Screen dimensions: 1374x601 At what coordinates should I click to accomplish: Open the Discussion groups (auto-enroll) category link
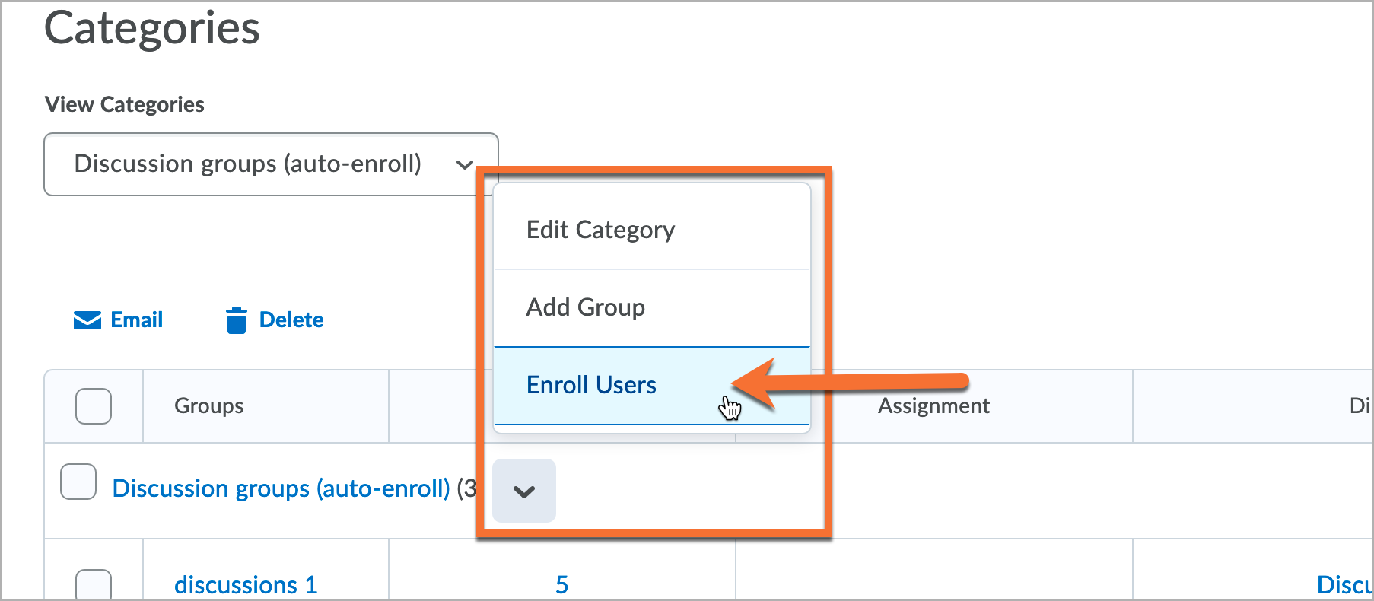pos(281,488)
